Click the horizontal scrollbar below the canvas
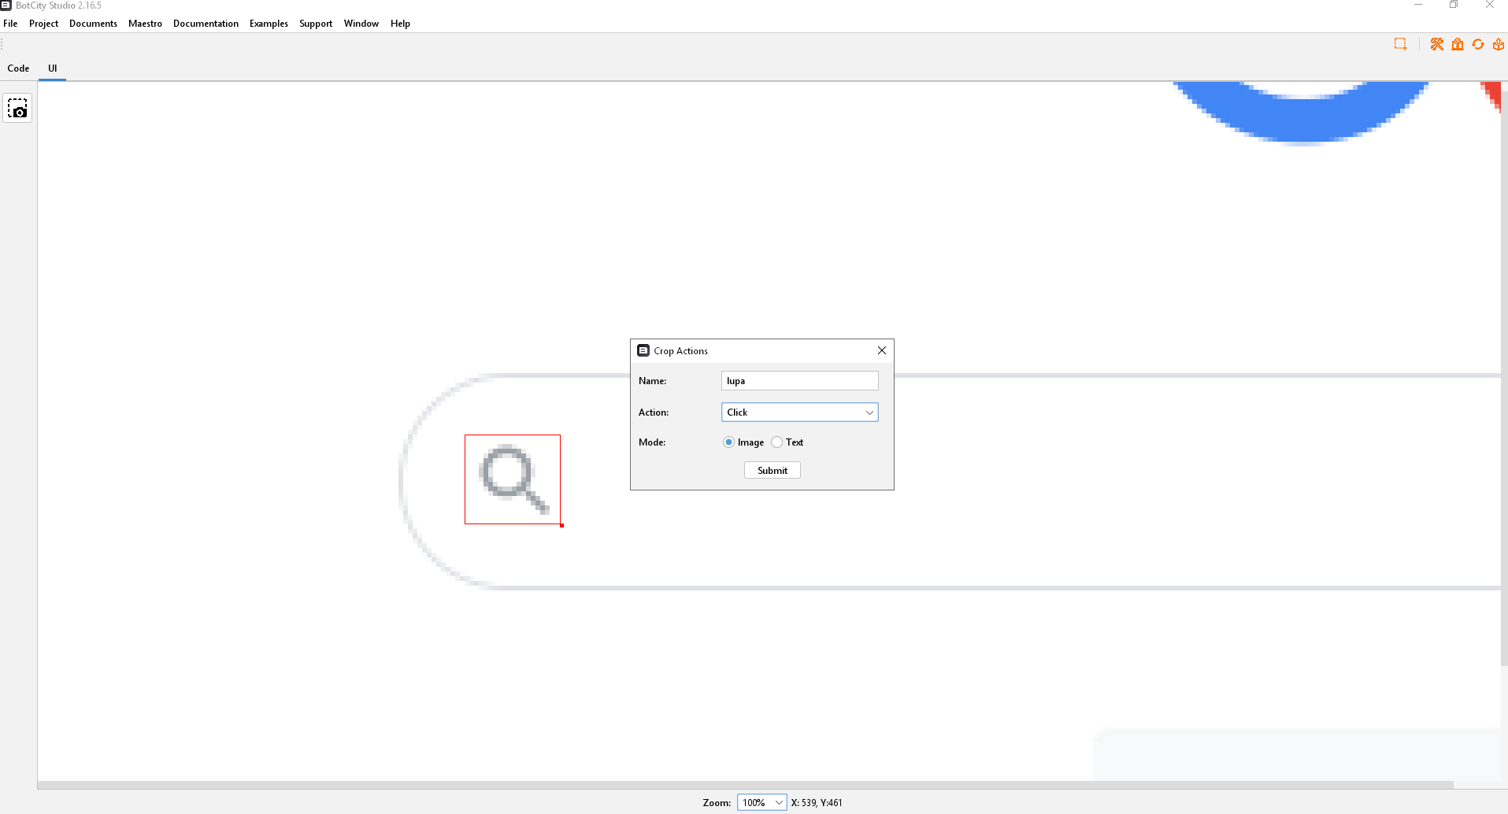This screenshot has width=1508, height=814. 745,785
